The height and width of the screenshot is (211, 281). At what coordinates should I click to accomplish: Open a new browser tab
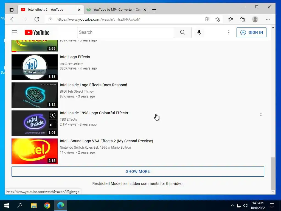click(154, 10)
